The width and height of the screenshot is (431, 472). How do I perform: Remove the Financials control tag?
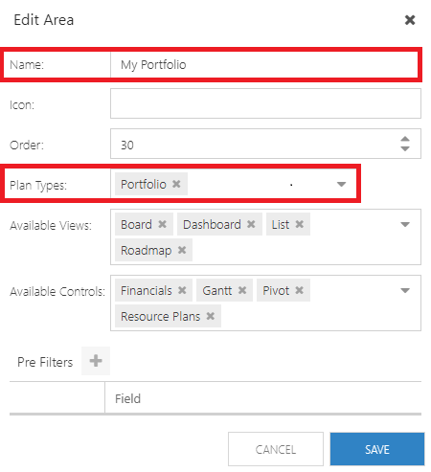coord(182,290)
